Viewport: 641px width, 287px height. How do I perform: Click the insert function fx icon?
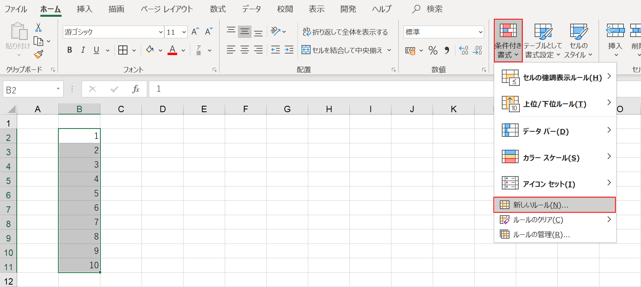136,89
